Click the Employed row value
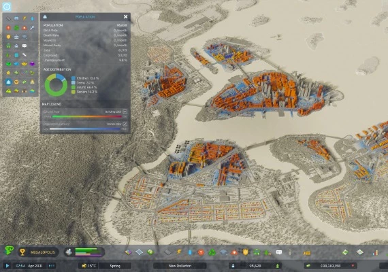This screenshot has height=272, width=388. pyautogui.click(x=123, y=55)
